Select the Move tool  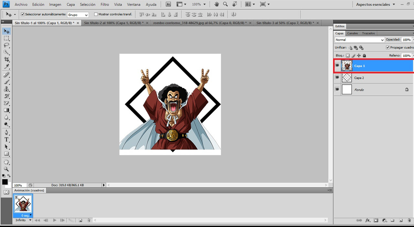coord(6,31)
